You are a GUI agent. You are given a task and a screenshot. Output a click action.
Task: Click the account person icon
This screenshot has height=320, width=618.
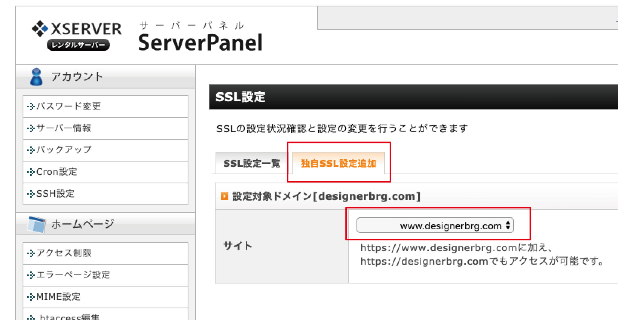pyautogui.click(x=36, y=77)
